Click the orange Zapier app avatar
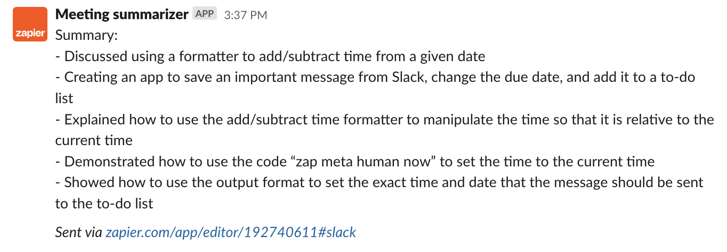The height and width of the screenshot is (252, 727). click(29, 24)
